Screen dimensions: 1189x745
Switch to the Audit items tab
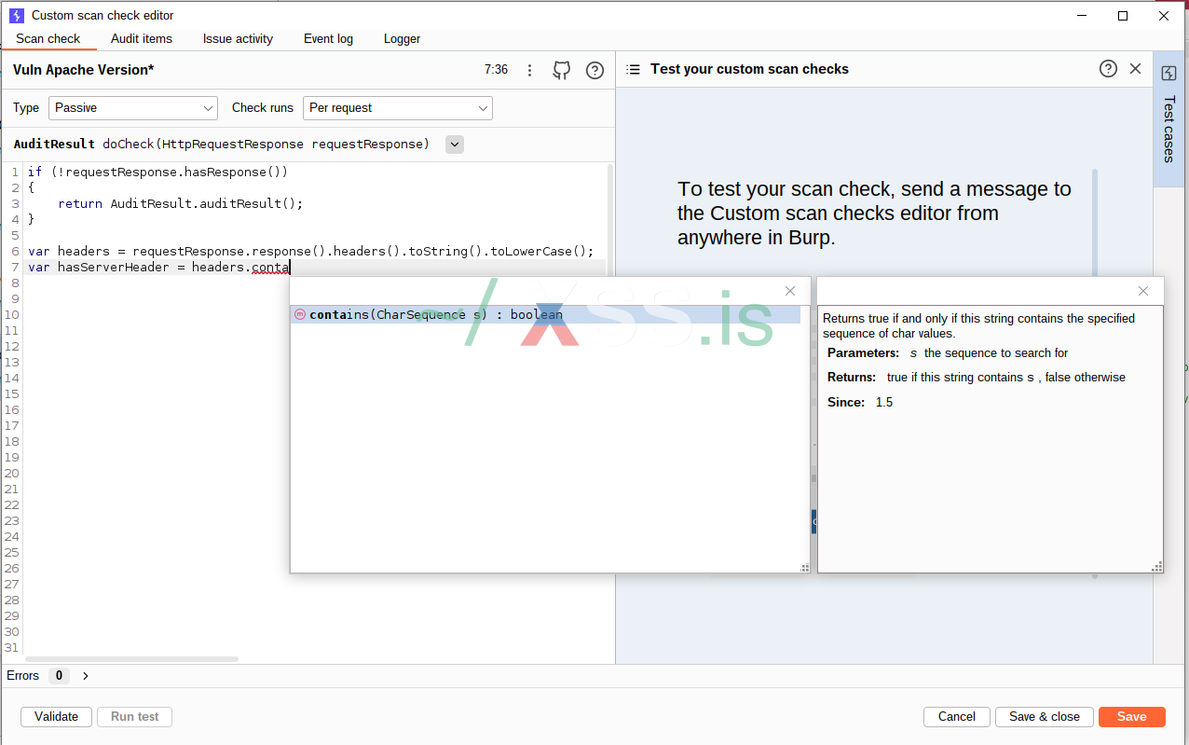pos(142,39)
